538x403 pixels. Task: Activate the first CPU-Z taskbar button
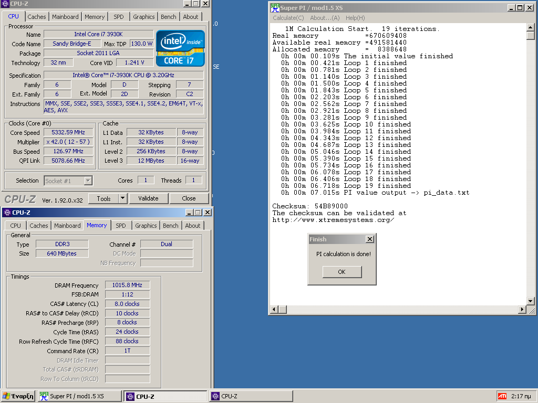click(166, 396)
